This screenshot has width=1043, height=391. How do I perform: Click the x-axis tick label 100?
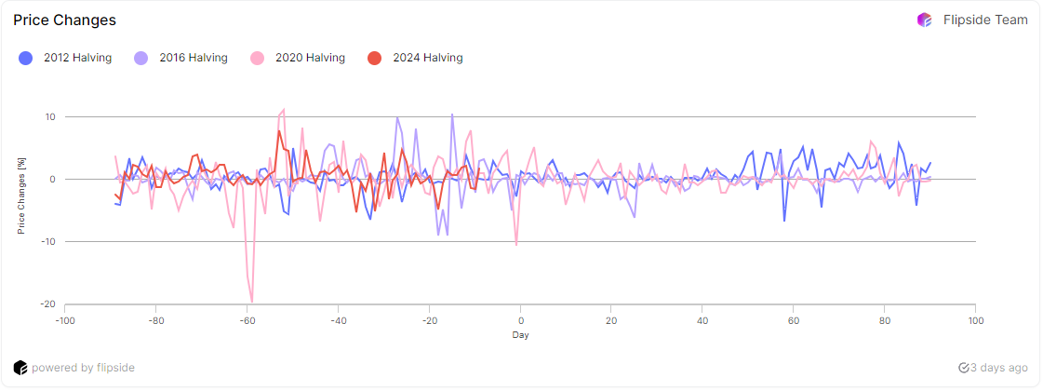pos(975,322)
